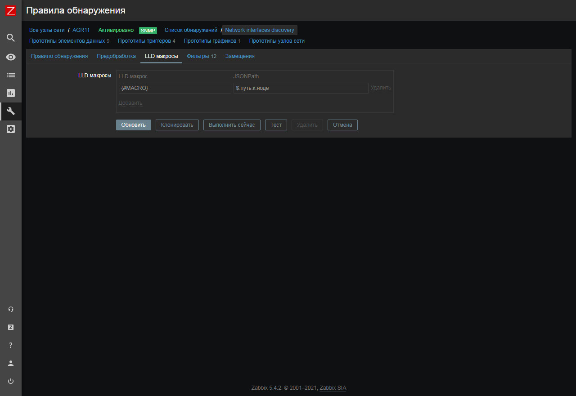Viewport: 576px width, 396px height.
Task: Click Выполнить сейчас button
Action: pyautogui.click(x=232, y=125)
